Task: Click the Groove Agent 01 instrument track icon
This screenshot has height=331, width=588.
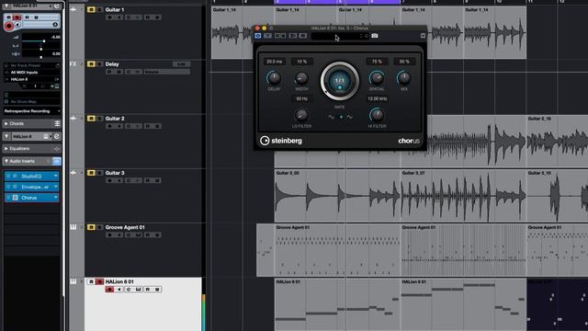Action: click(x=73, y=227)
